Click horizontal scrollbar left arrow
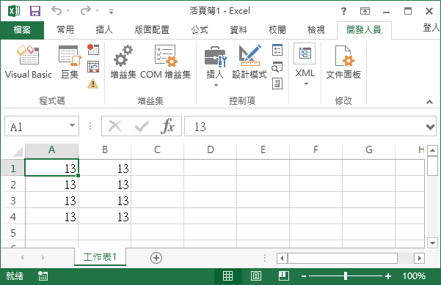This screenshot has height=285, width=441. tap(282, 258)
